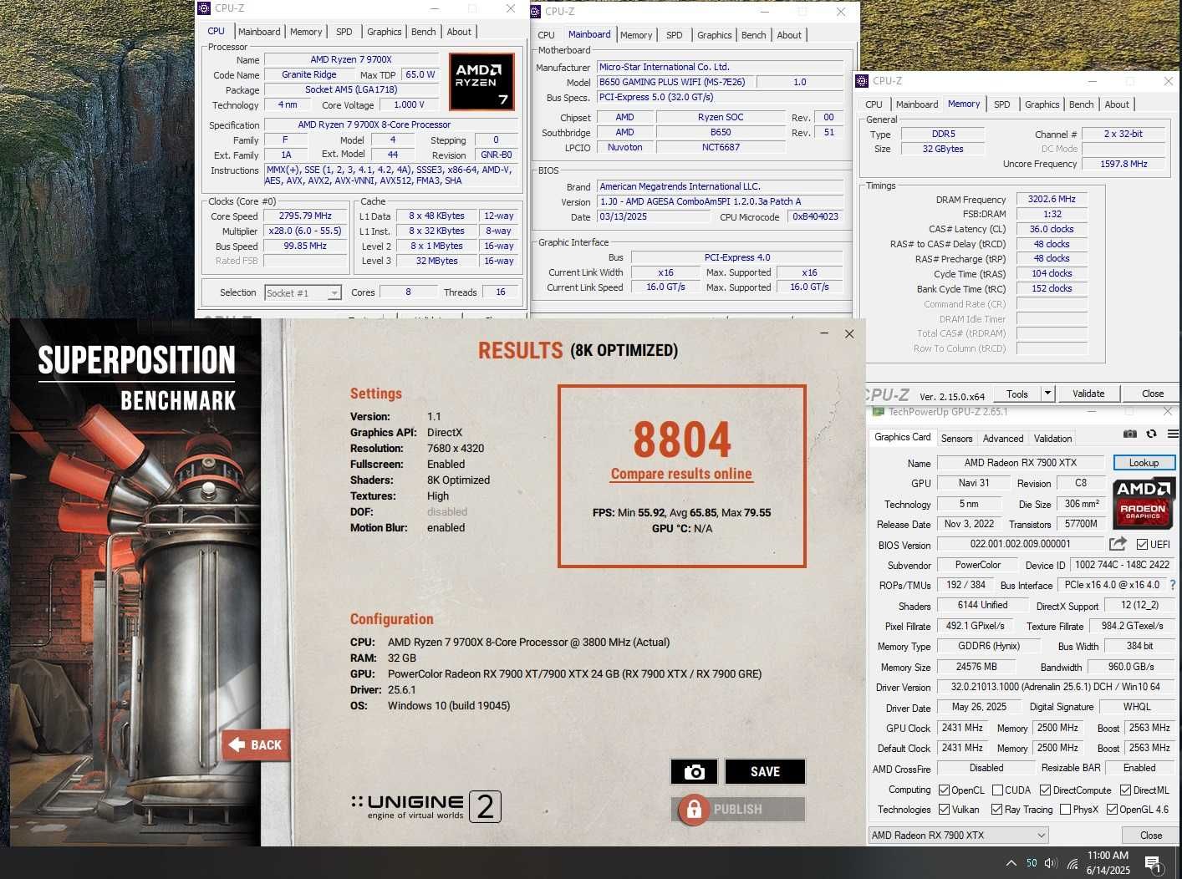Open the Compare results online link

681,474
